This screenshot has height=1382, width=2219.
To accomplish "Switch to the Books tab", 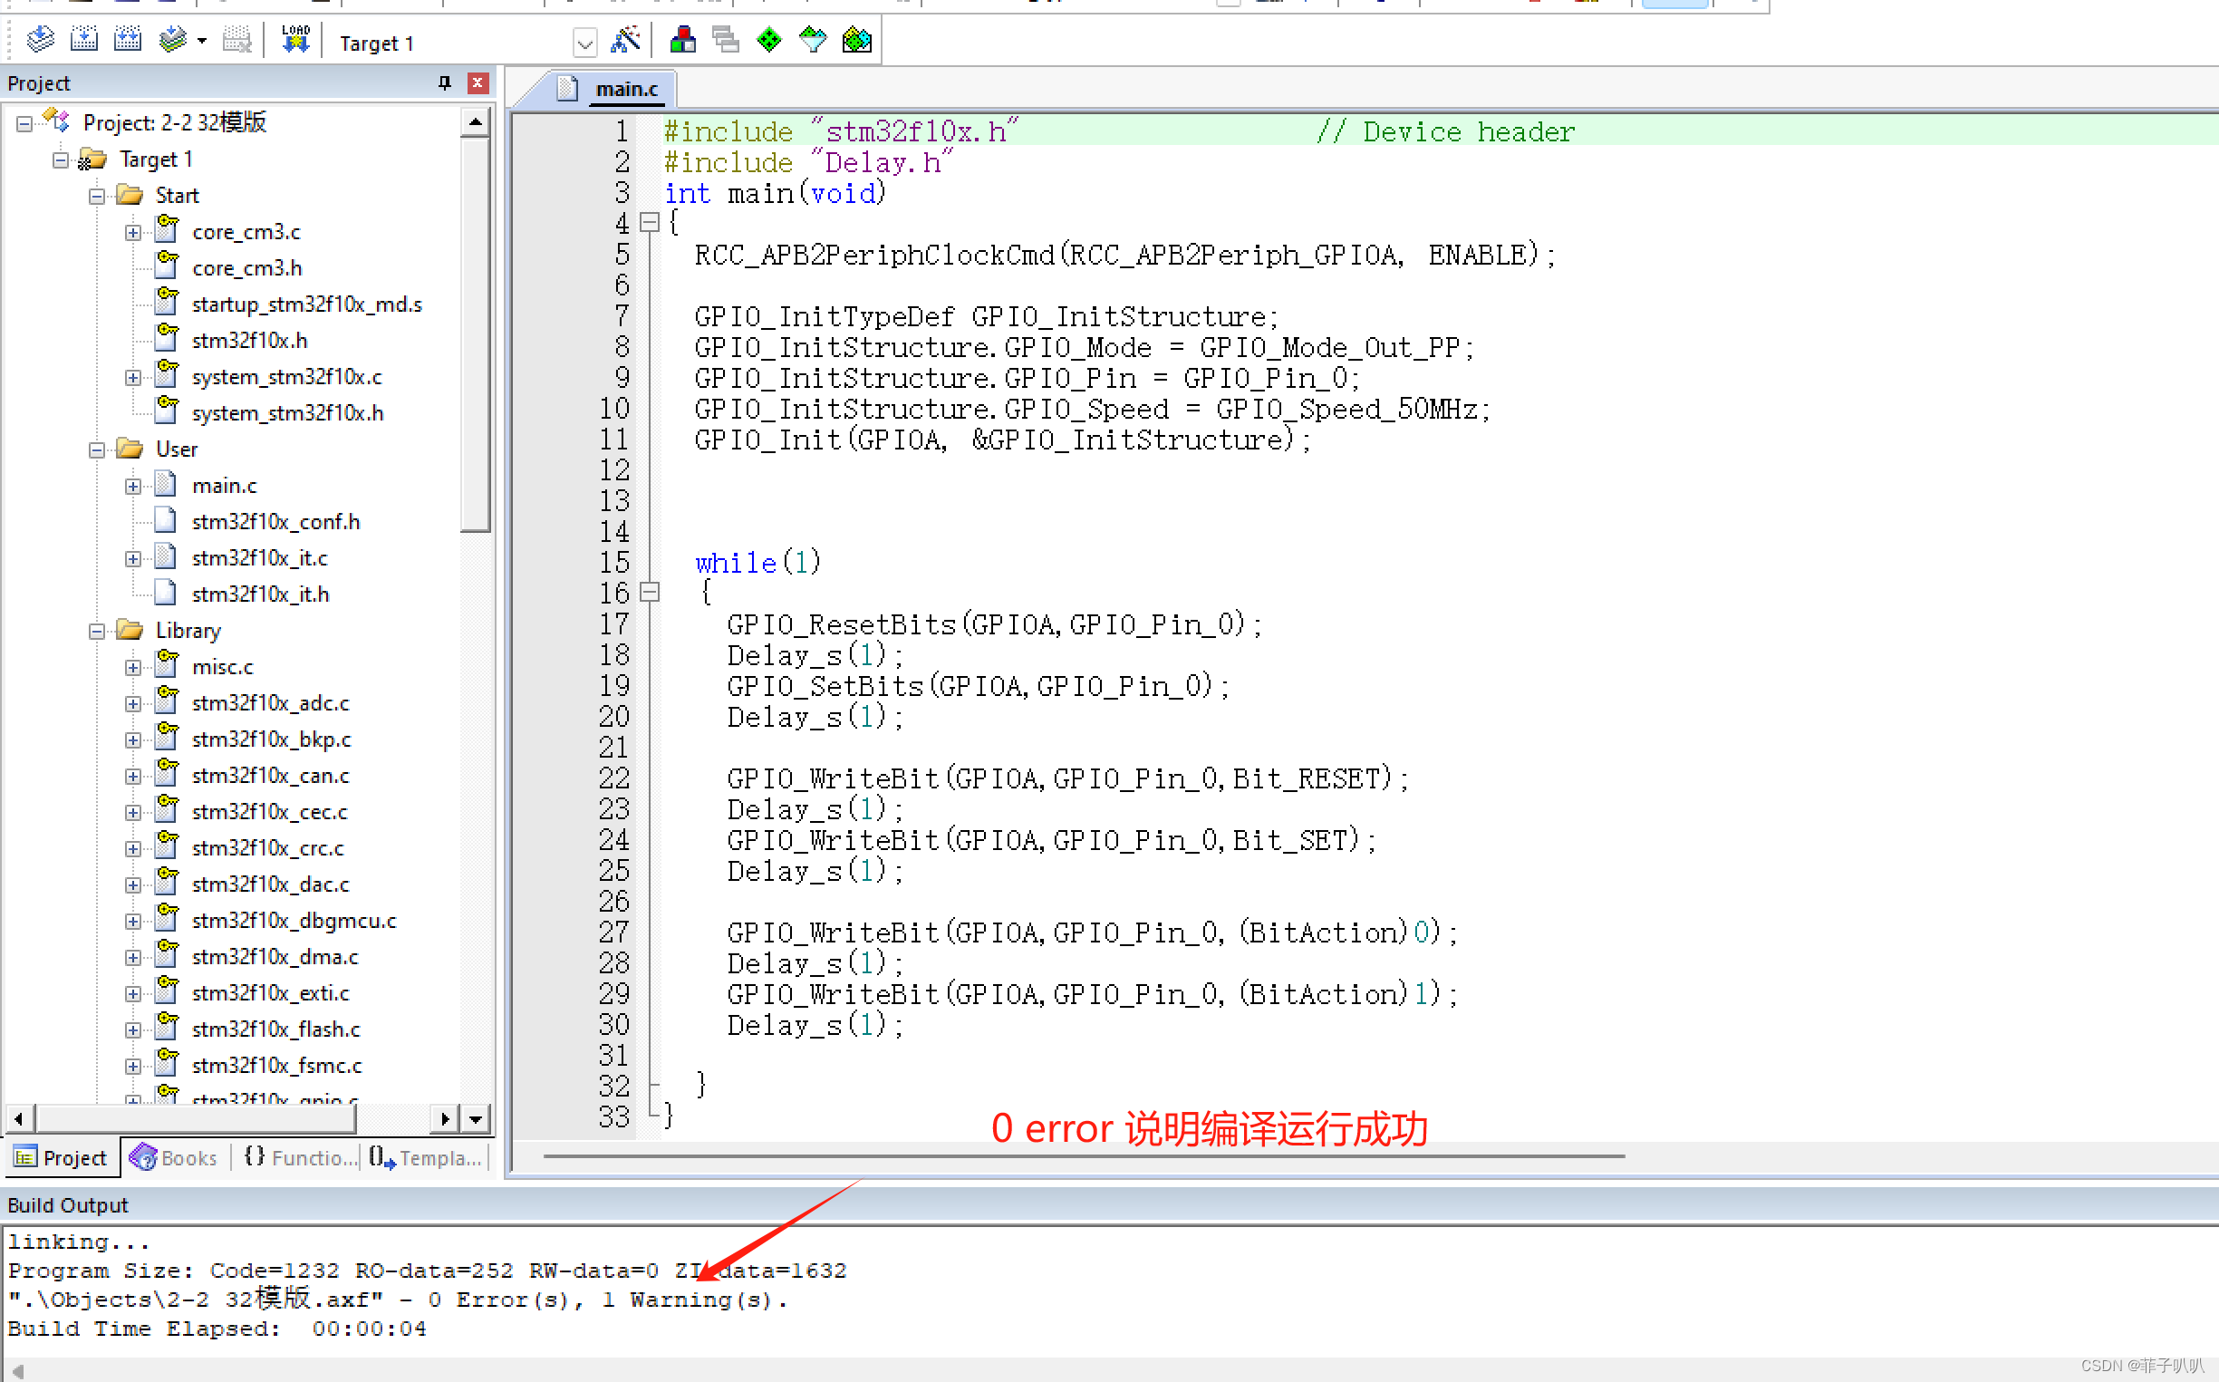I will point(175,1158).
